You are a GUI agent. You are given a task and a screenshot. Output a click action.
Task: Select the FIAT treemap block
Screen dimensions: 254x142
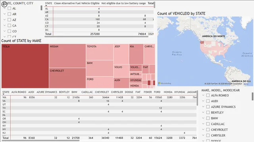click(x=146, y=69)
